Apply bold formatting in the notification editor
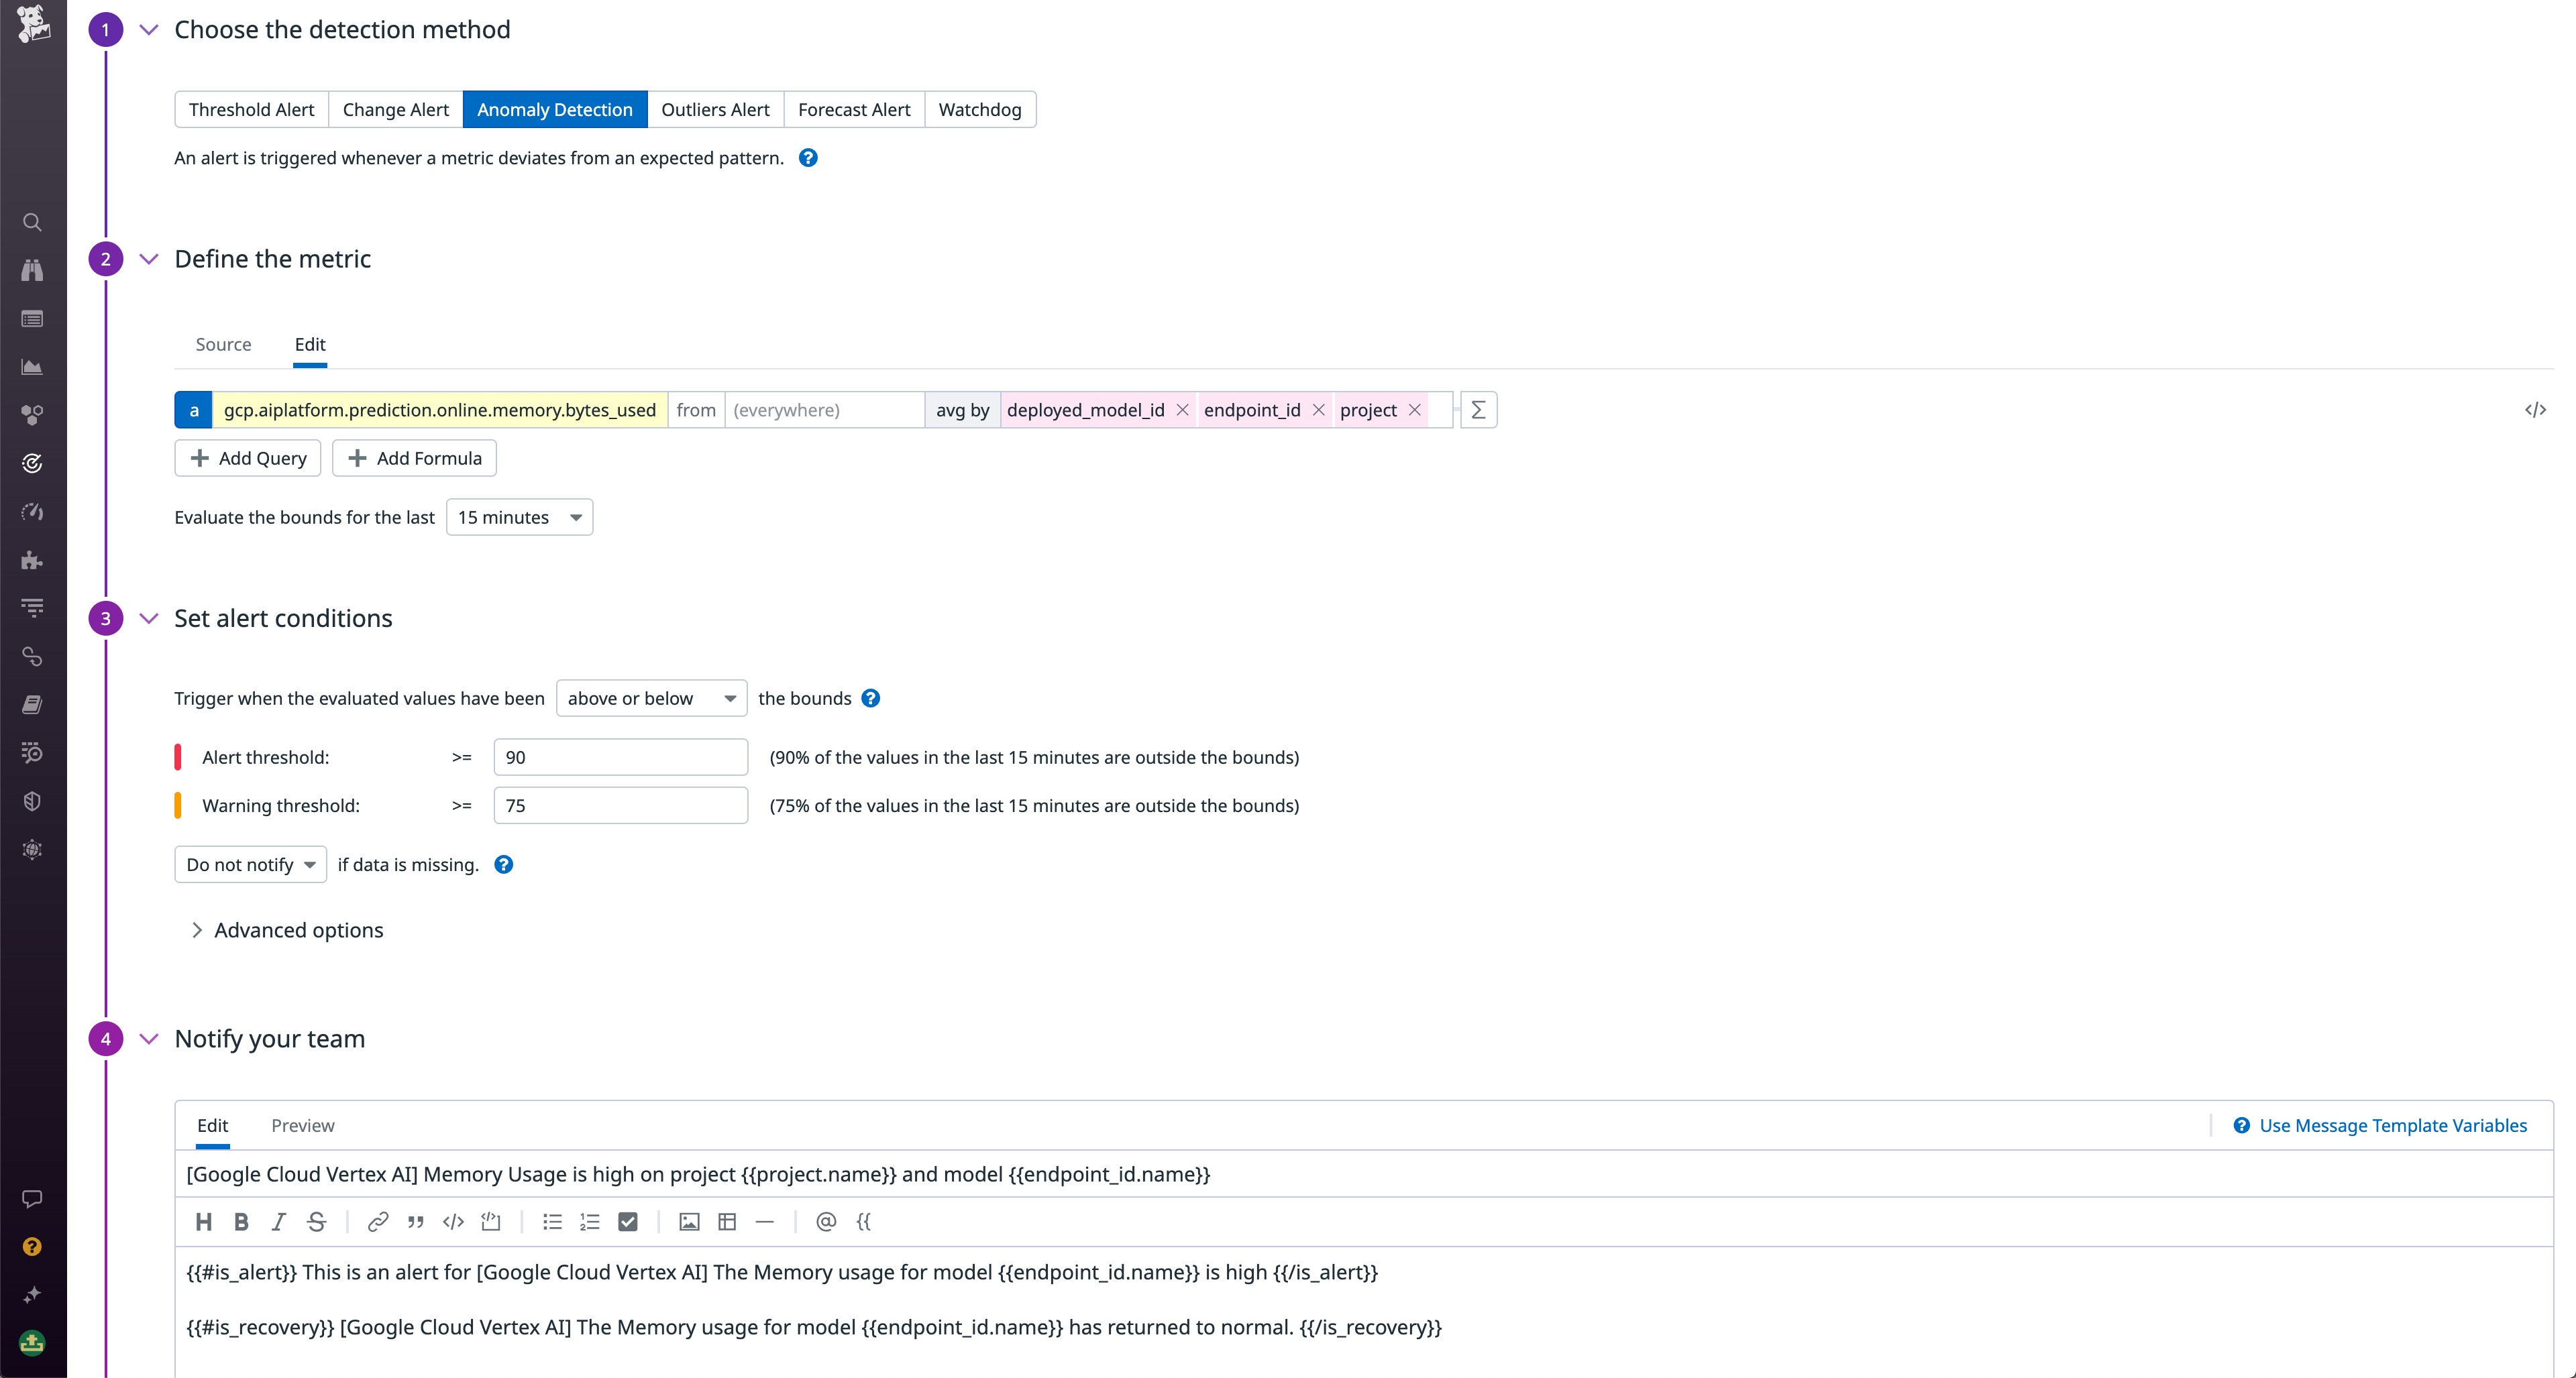 pos(241,1221)
